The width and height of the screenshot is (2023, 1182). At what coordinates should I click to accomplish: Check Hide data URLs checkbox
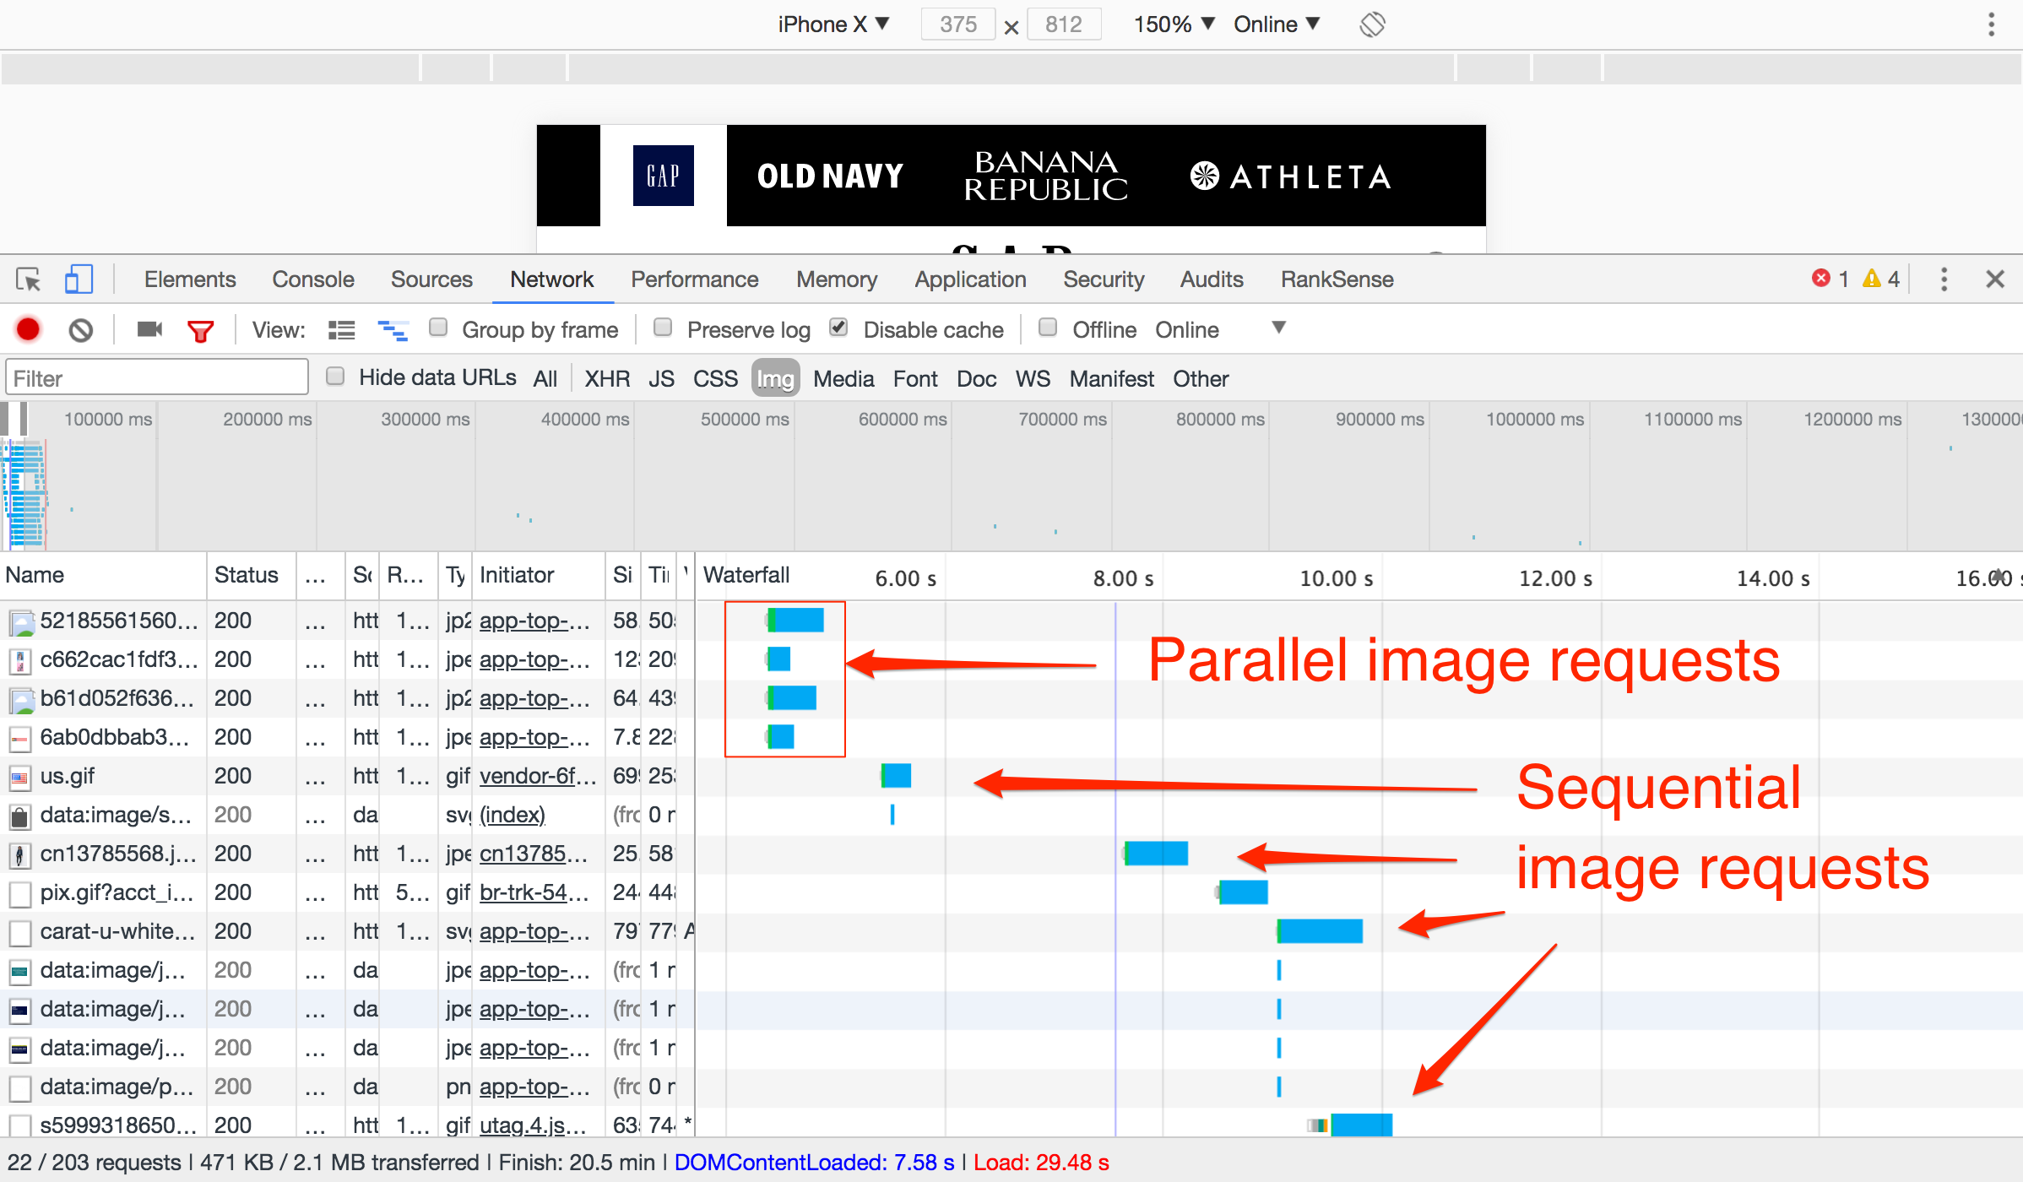(335, 376)
